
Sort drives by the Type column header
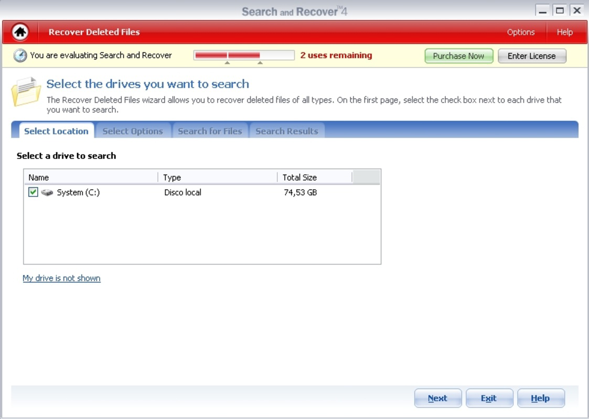tap(218, 177)
